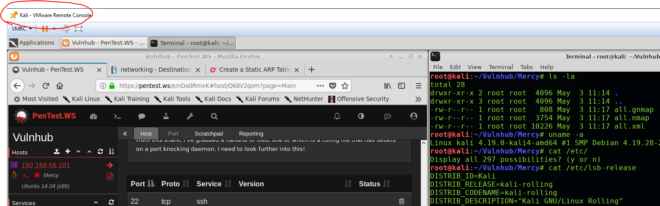
Task: Open the Kali Tools bookmark
Action: pyautogui.click(x=172, y=99)
